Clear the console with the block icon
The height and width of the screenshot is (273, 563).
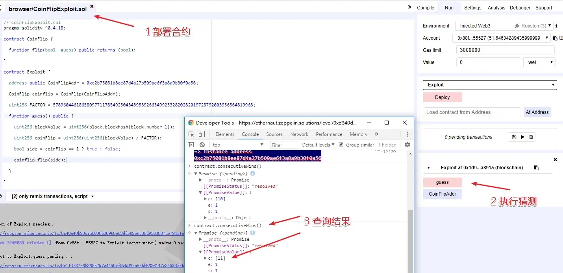point(202,145)
